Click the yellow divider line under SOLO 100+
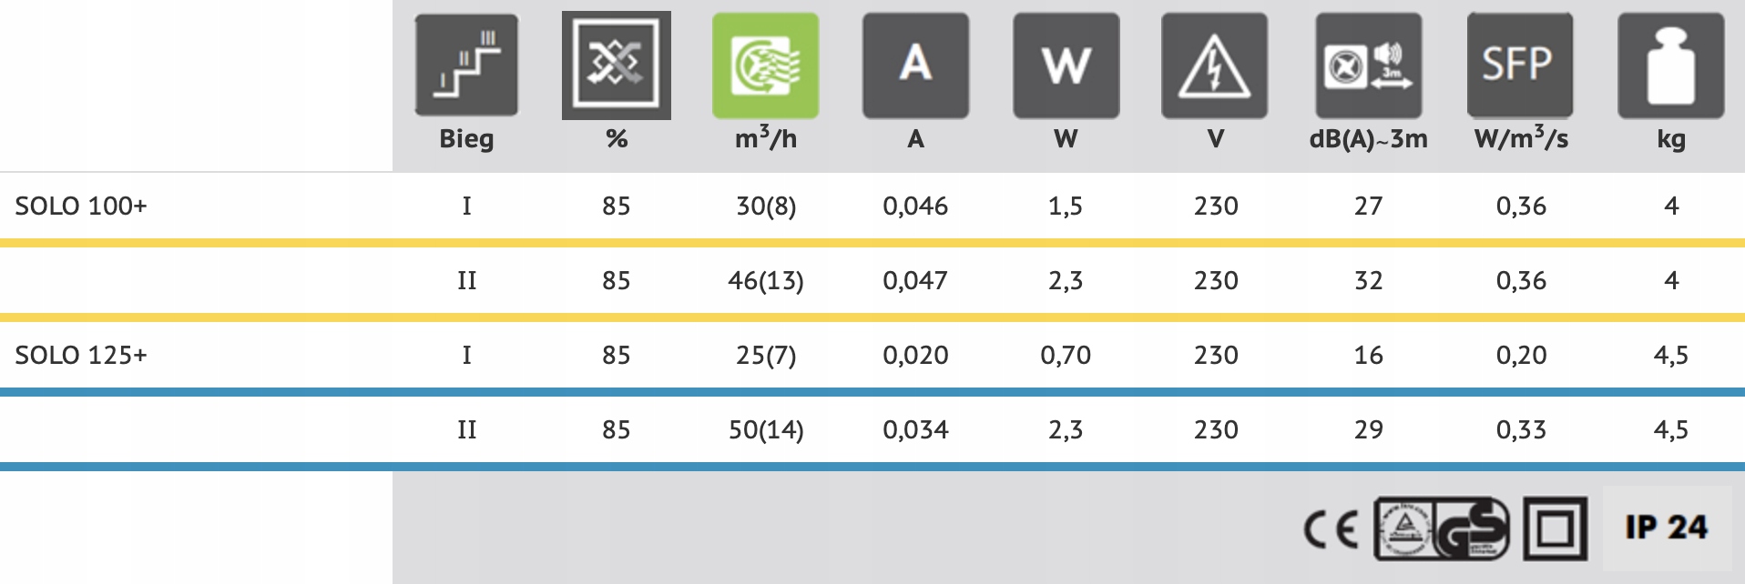The width and height of the screenshot is (1745, 584). [872, 244]
